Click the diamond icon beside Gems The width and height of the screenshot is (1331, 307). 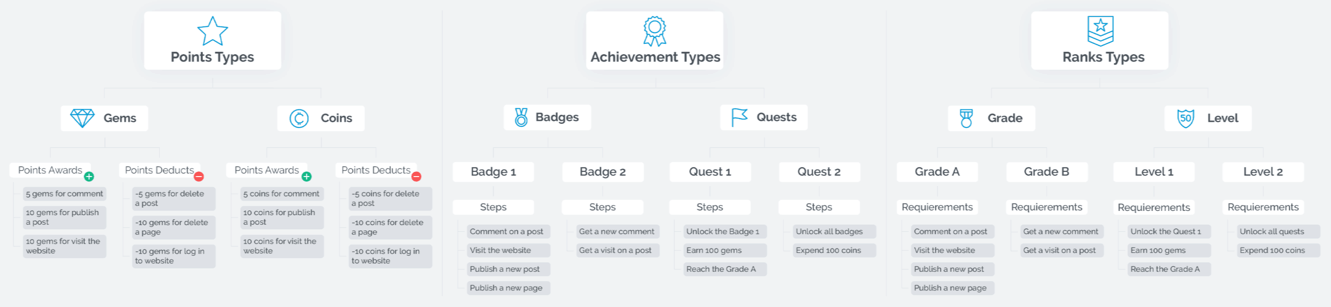click(x=82, y=118)
